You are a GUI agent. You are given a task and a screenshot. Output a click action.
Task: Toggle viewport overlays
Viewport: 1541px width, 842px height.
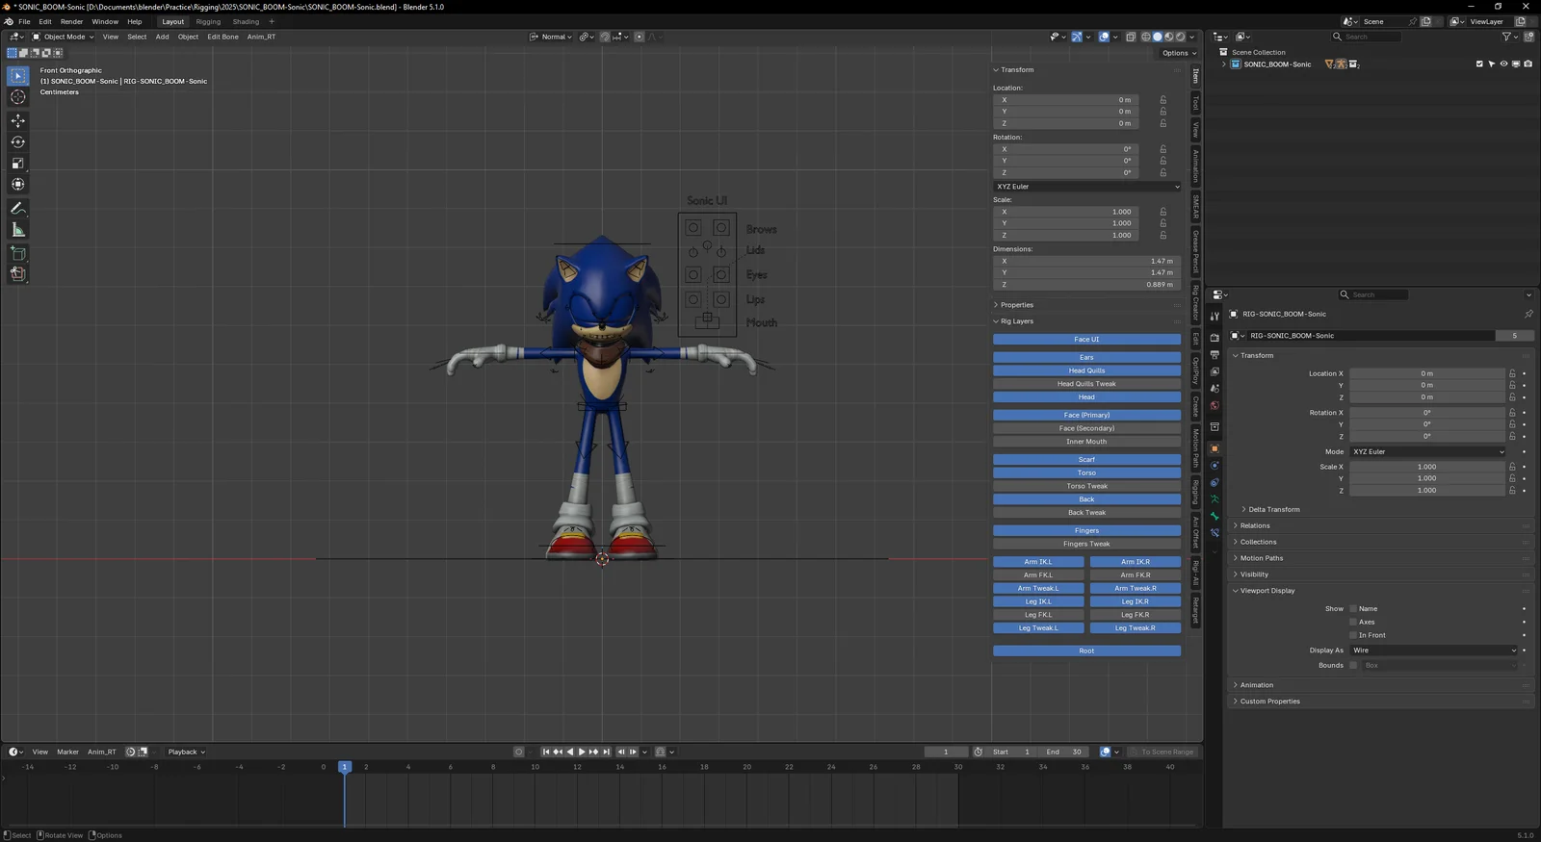pyautogui.click(x=1104, y=37)
